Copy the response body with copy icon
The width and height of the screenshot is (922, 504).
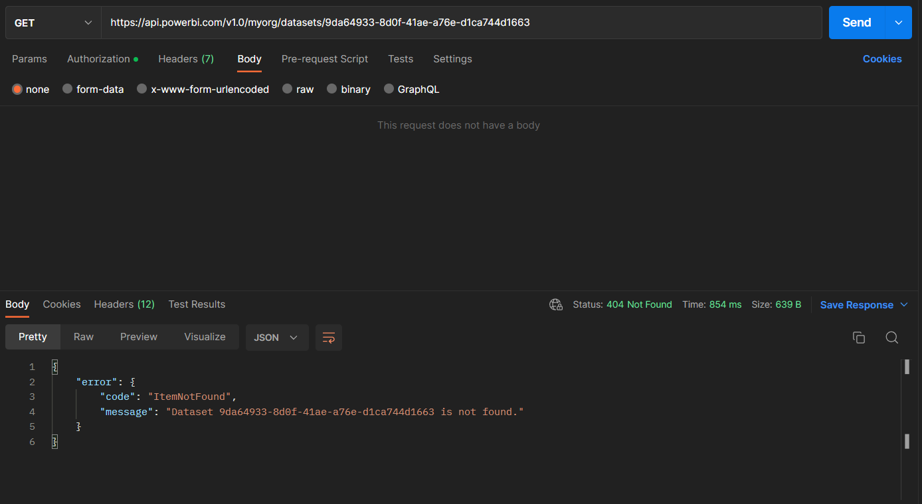click(859, 338)
